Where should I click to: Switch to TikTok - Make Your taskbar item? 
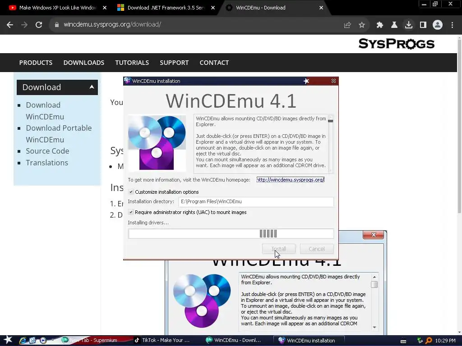tap(162, 341)
